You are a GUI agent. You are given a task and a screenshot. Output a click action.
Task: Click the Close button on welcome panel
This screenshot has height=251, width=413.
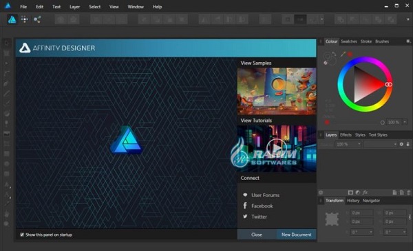(257, 234)
